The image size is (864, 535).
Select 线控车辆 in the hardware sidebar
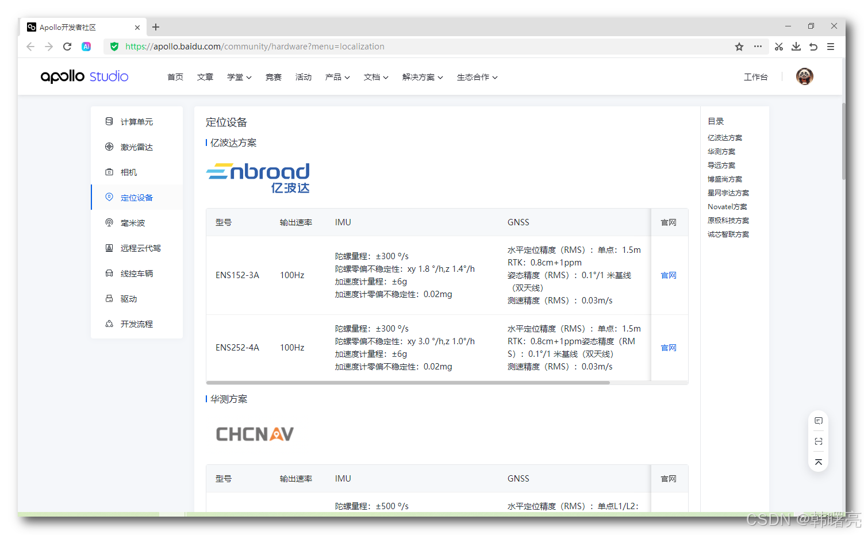(x=137, y=274)
